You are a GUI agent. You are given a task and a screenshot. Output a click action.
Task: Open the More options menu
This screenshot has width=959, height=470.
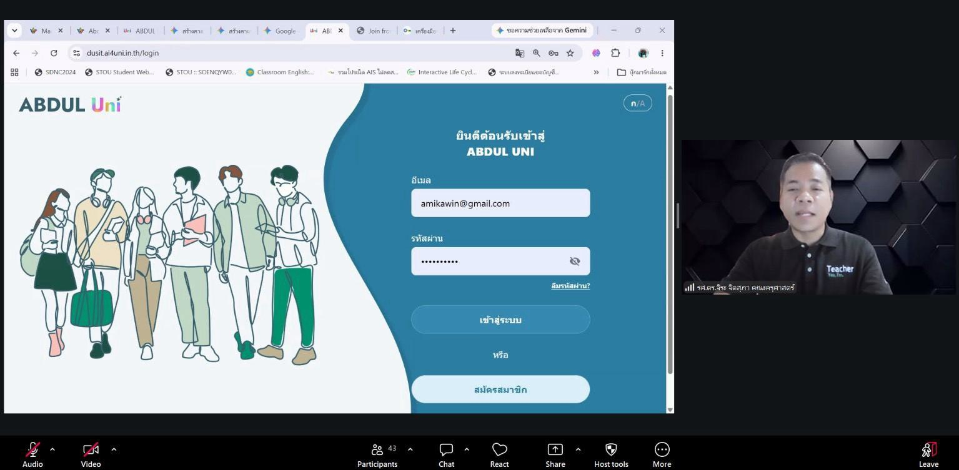coord(662,455)
